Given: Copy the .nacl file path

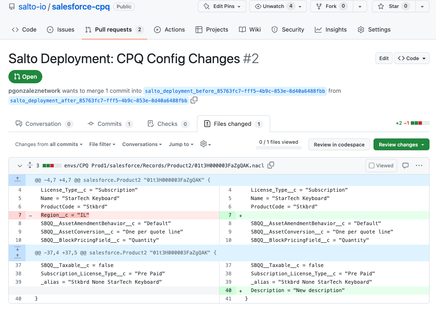Looking at the screenshot, I should point(271,165).
